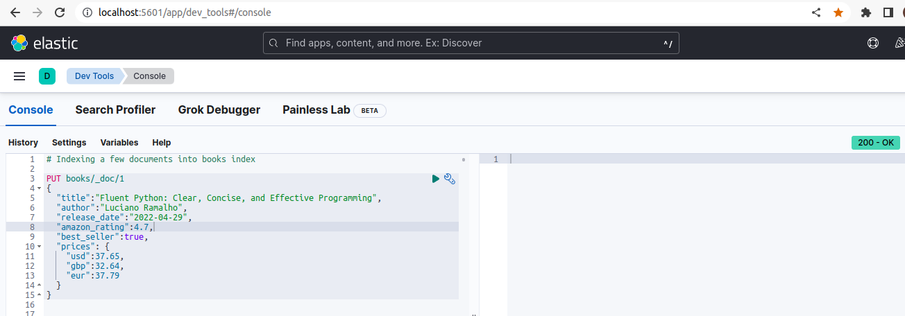The width and height of the screenshot is (905, 316).
Task: Open the console Settings
Action: [x=69, y=142]
